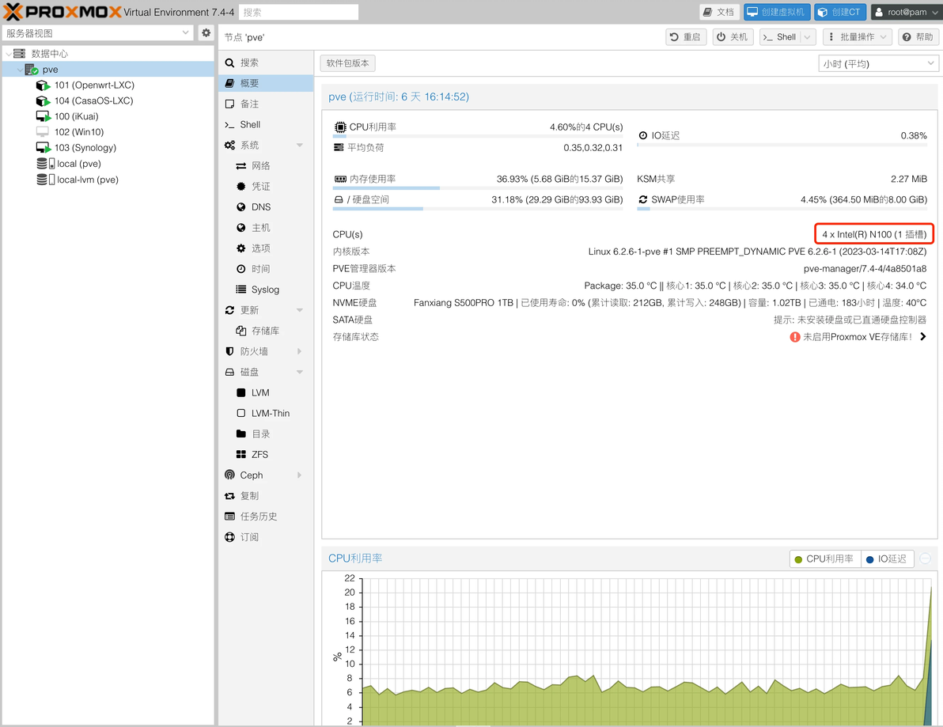This screenshot has width=943, height=727.
Task: Collapse the 数据中心 tree node
Action: pos(8,54)
